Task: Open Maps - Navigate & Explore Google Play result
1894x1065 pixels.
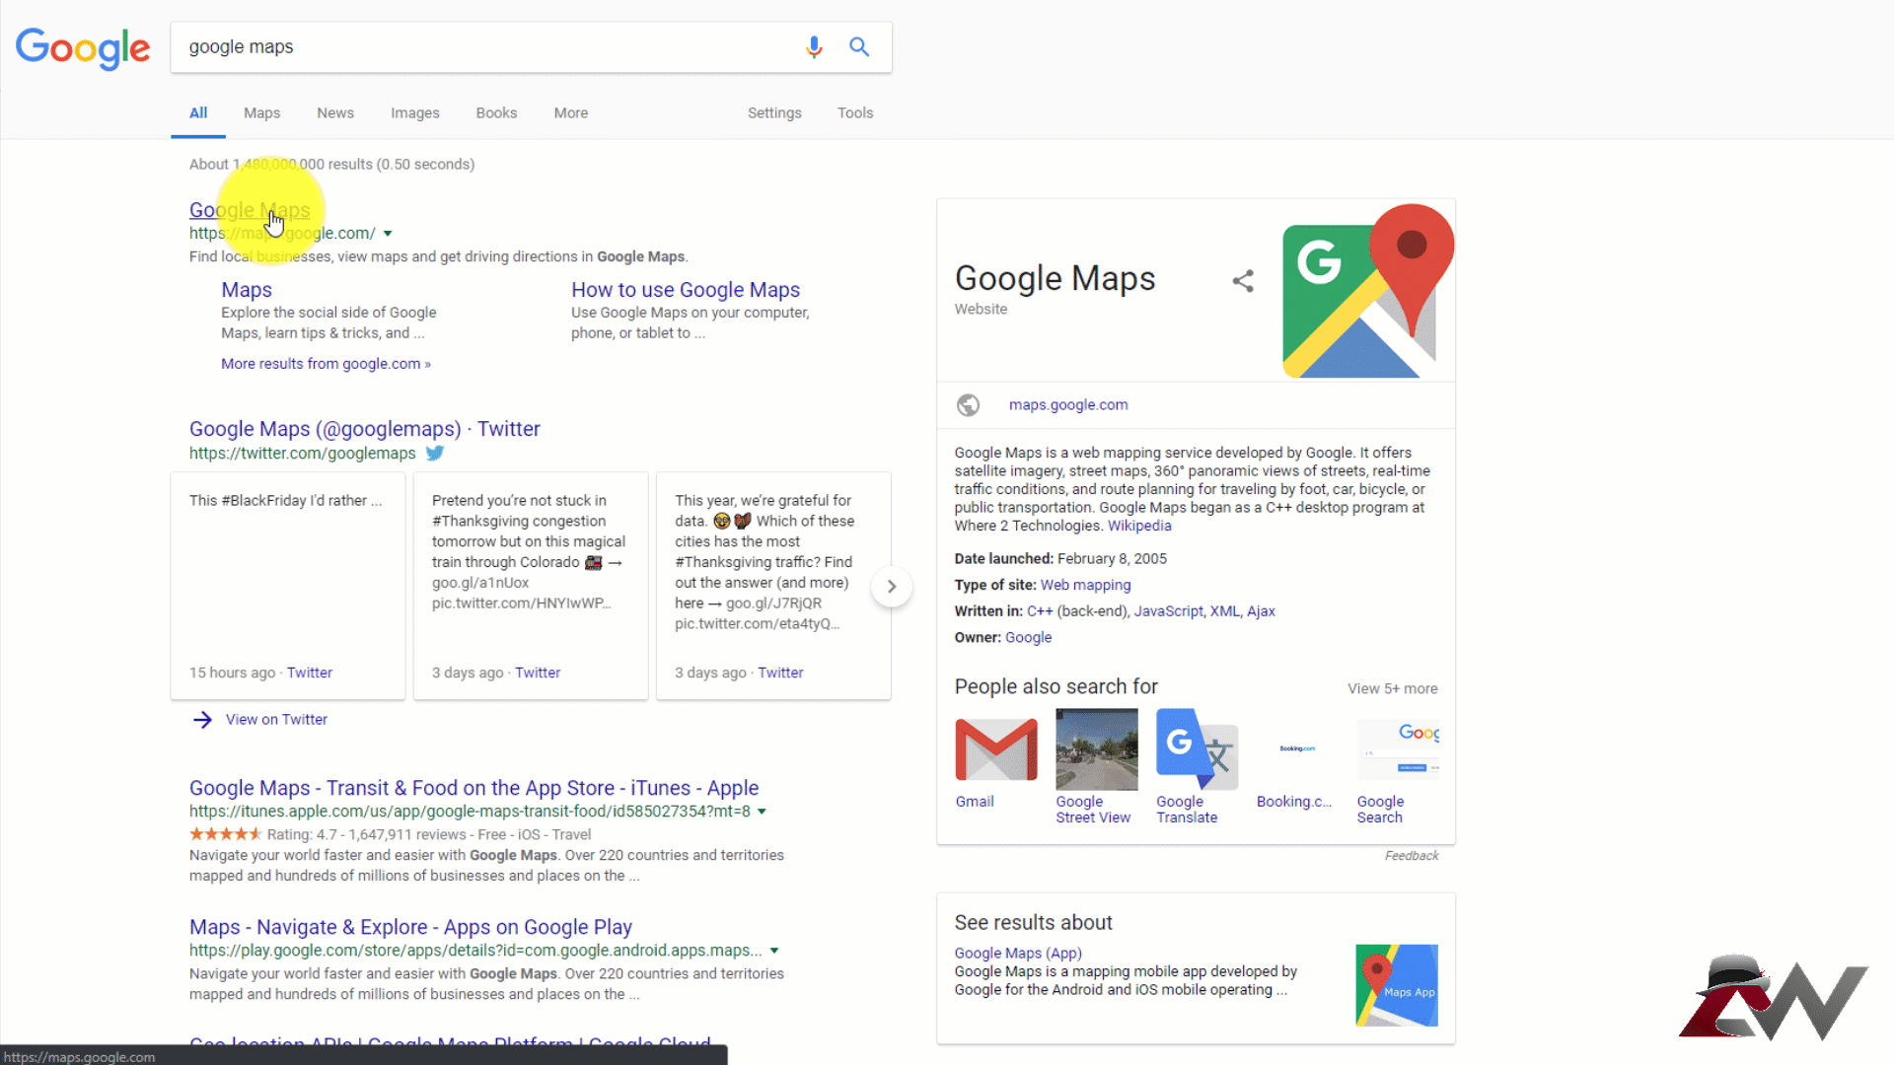Action: (x=410, y=927)
